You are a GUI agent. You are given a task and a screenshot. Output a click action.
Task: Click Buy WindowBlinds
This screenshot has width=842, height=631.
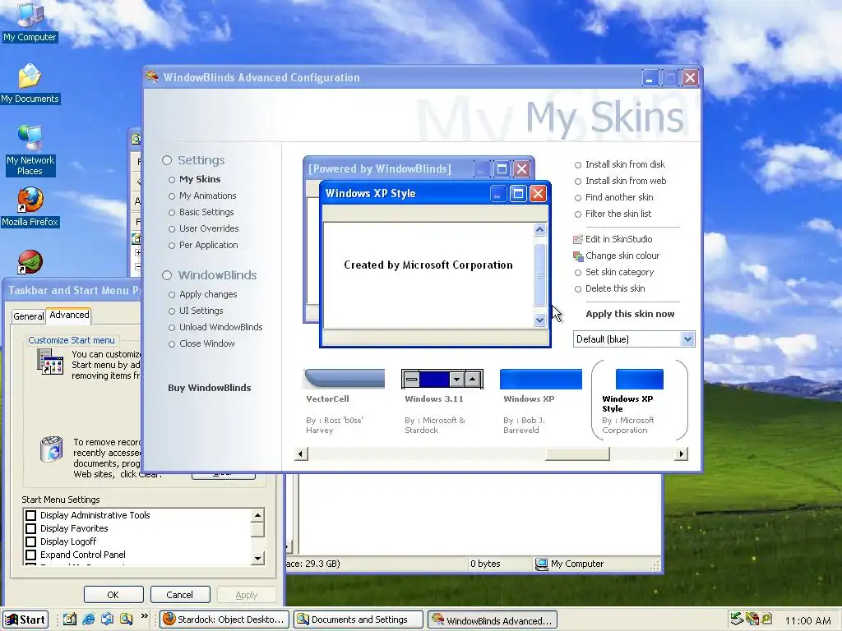(210, 388)
